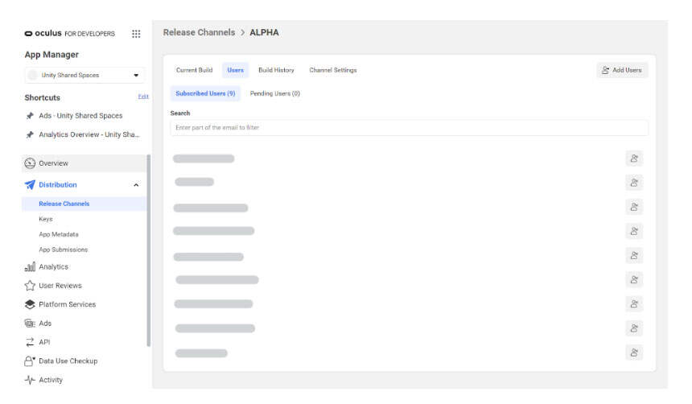Click remove user icon on last user row
This screenshot has height=404, width=692.
634,352
